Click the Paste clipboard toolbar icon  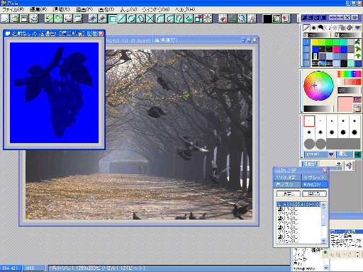78,18
